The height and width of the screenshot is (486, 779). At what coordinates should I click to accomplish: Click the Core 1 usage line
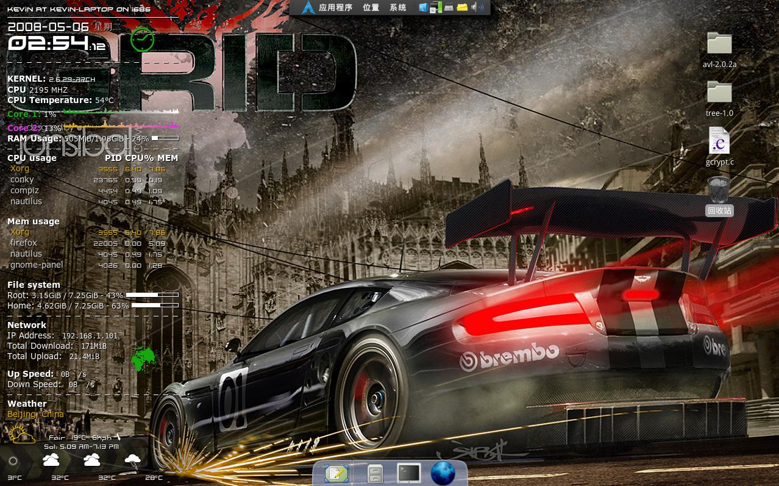[x=93, y=113]
